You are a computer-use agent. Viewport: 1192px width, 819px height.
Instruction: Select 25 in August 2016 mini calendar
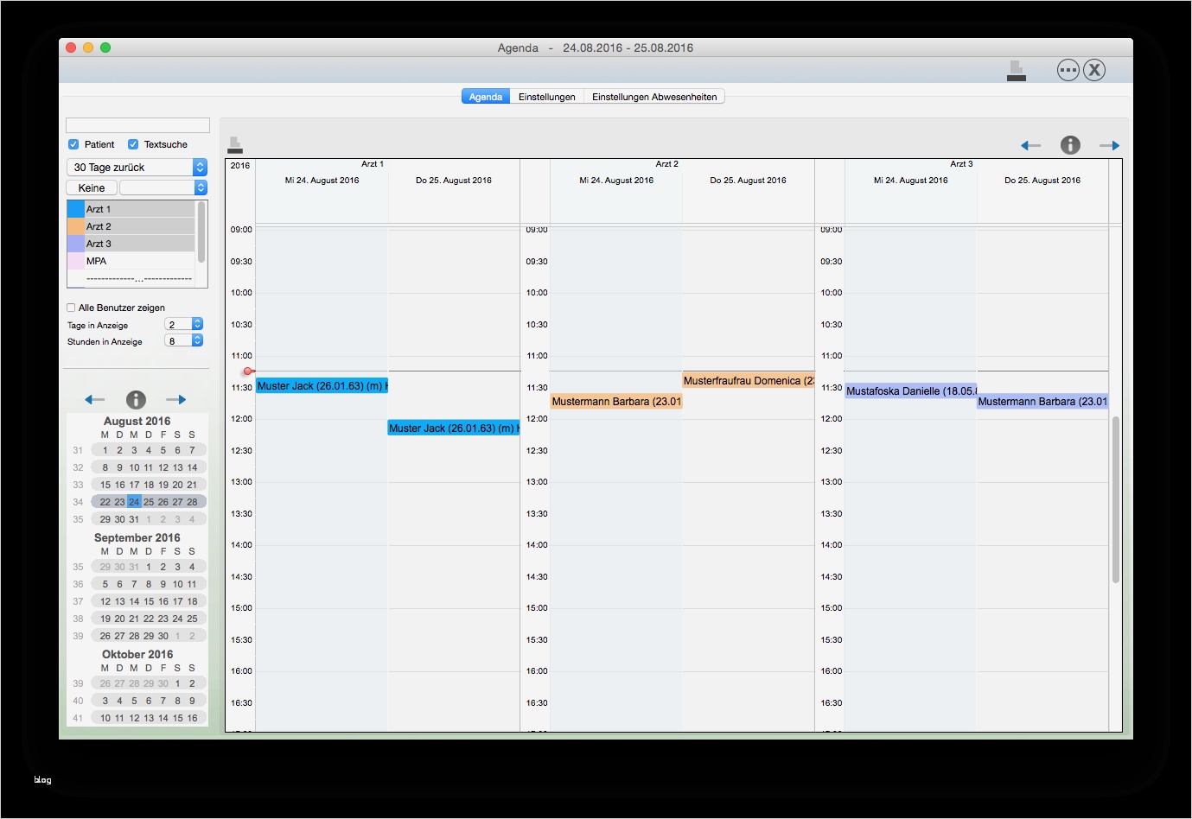tap(149, 502)
